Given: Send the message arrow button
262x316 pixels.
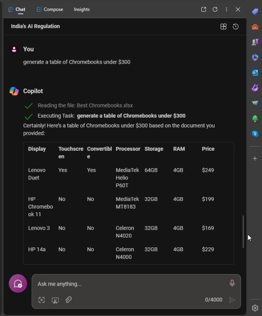Looking at the screenshot, I should (232, 300).
